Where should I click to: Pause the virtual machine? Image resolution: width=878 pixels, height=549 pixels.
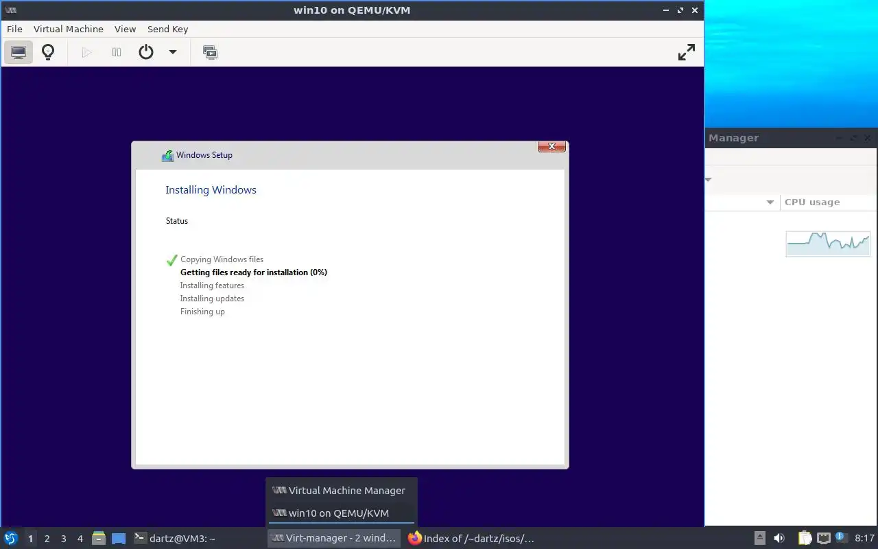(x=117, y=52)
